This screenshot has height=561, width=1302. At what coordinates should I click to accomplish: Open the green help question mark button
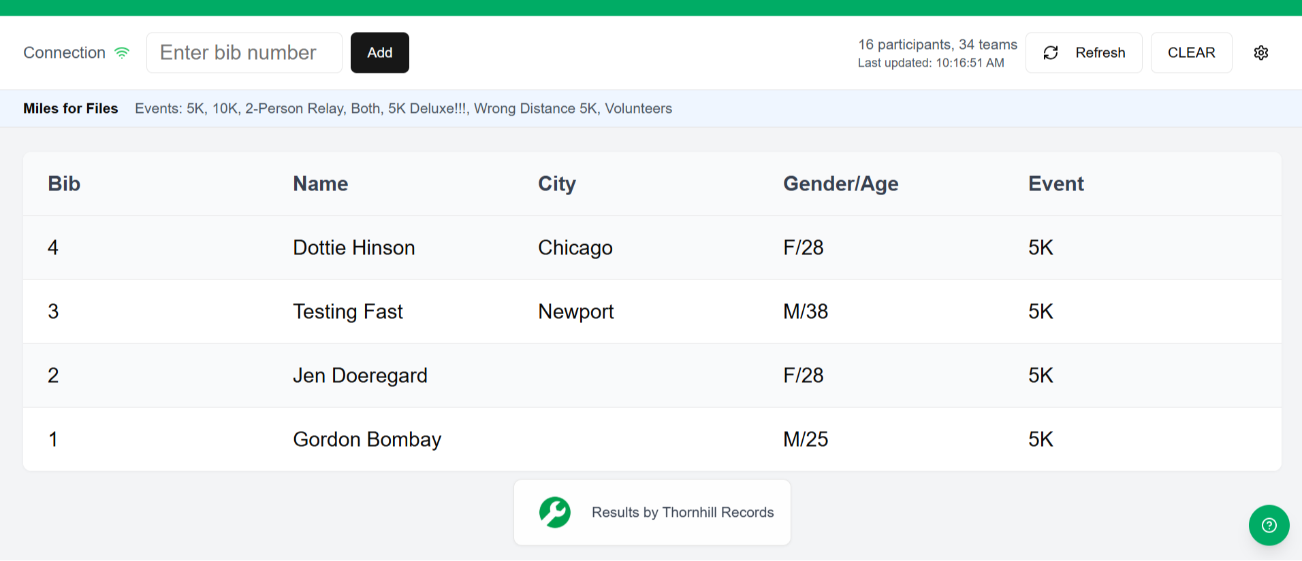click(1268, 525)
